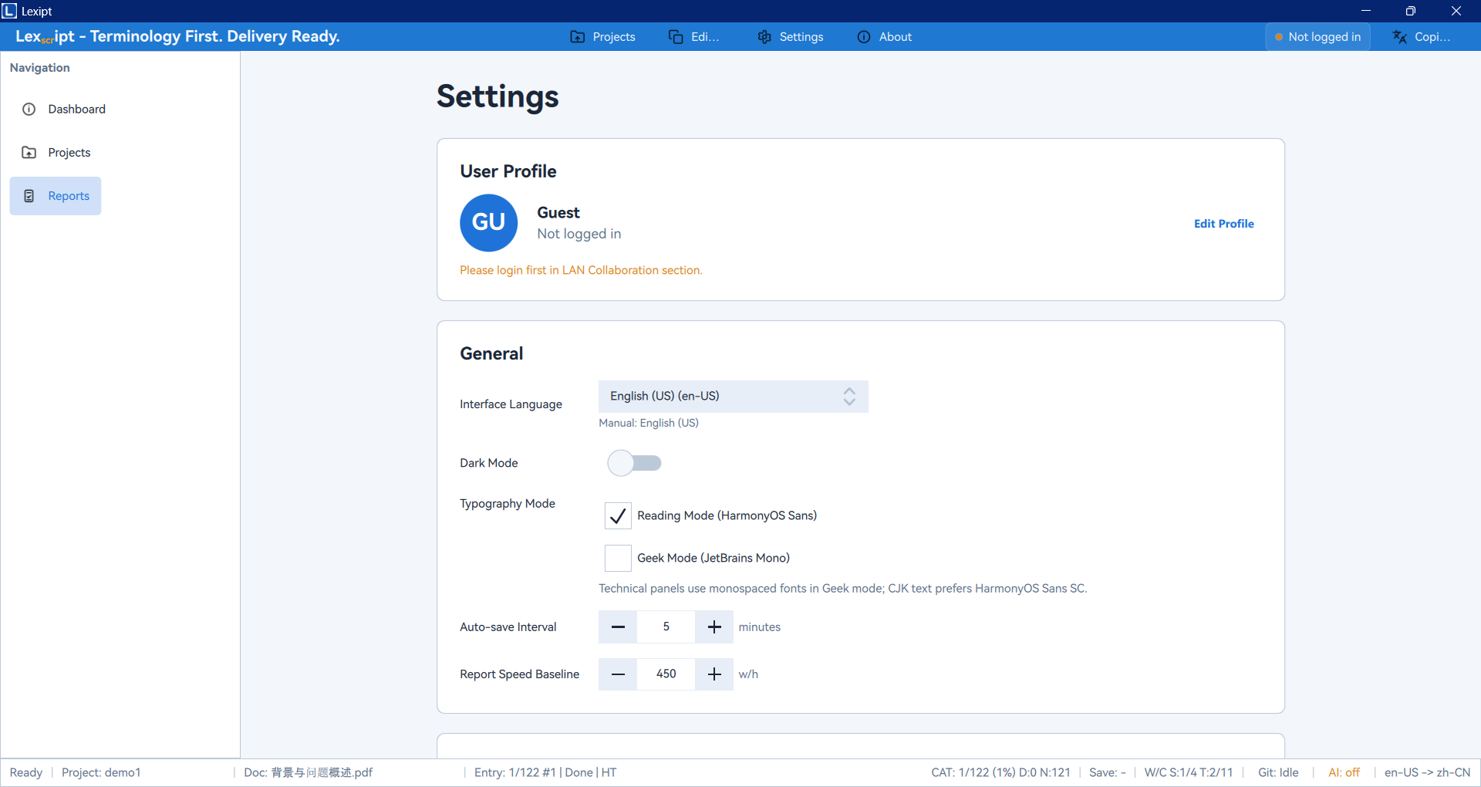Click the Not logged in status button

tap(1317, 37)
